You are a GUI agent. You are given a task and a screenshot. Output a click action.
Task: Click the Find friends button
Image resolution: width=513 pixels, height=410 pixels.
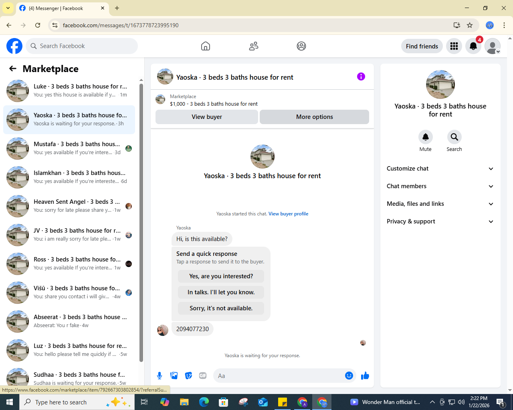pos(422,46)
